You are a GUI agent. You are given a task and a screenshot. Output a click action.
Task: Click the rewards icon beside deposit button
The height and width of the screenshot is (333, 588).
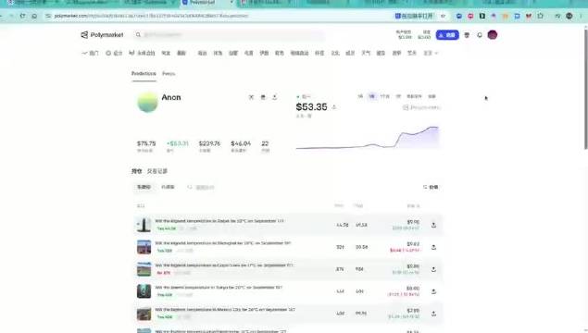tap(467, 35)
